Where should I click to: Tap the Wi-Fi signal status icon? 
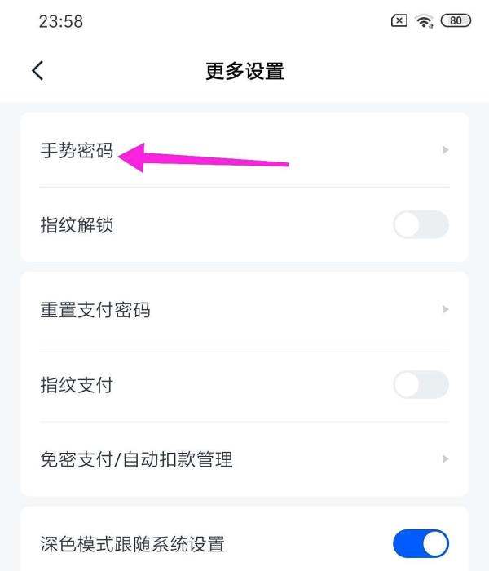424,22
